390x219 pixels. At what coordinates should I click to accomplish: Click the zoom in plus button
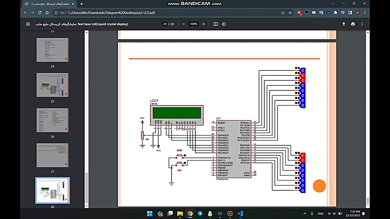click(204, 24)
